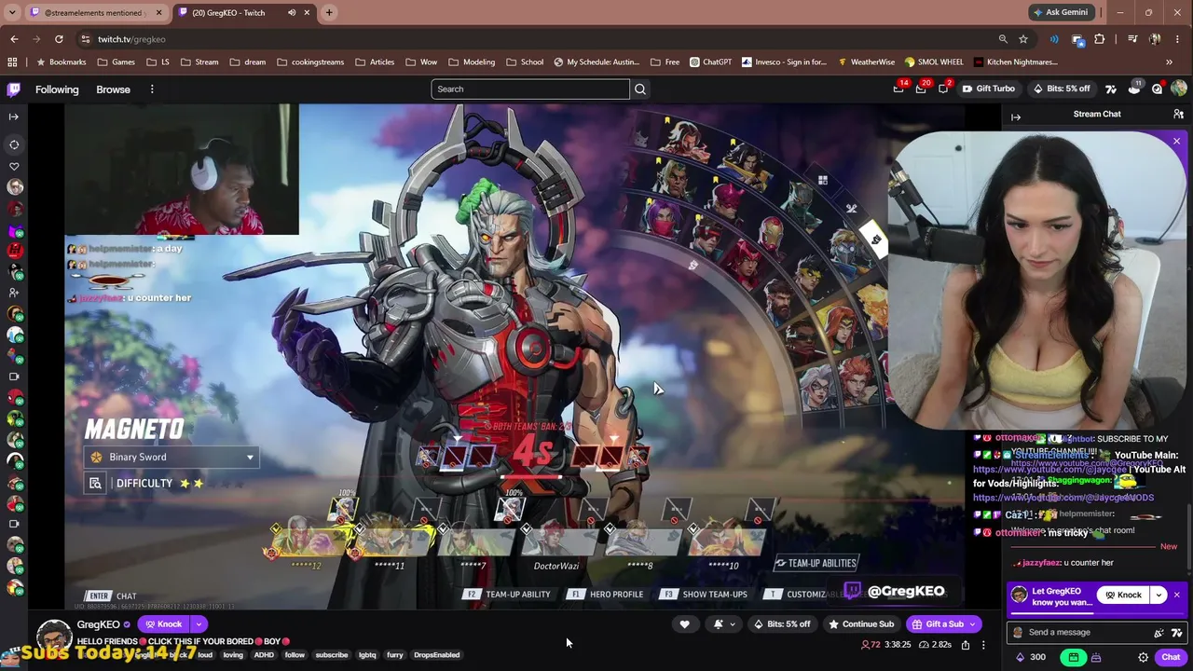1193x671 pixels.
Task: Click the search magnifier button
Action: [x=640, y=89]
